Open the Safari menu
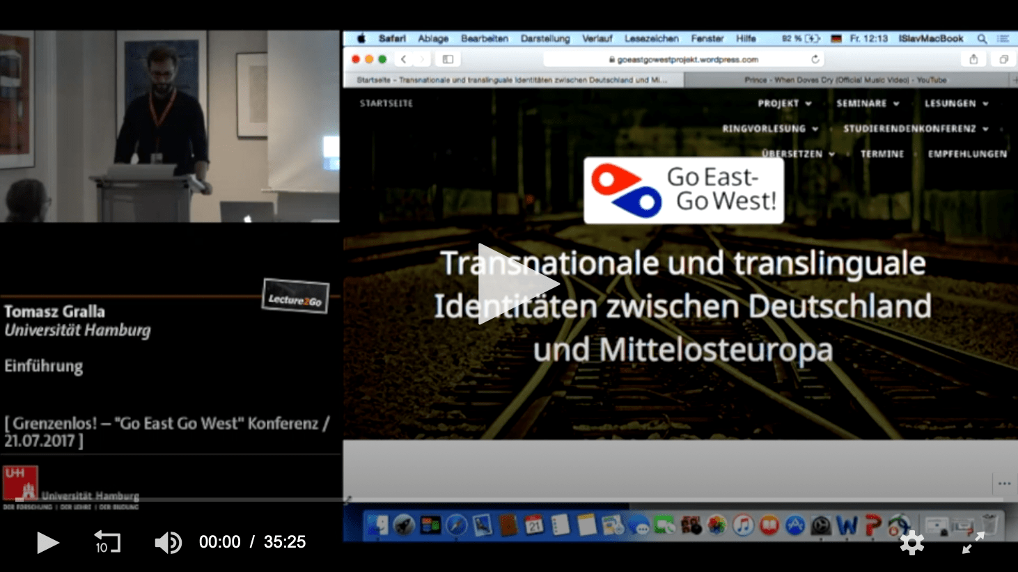 pyautogui.click(x=392, y=38)
